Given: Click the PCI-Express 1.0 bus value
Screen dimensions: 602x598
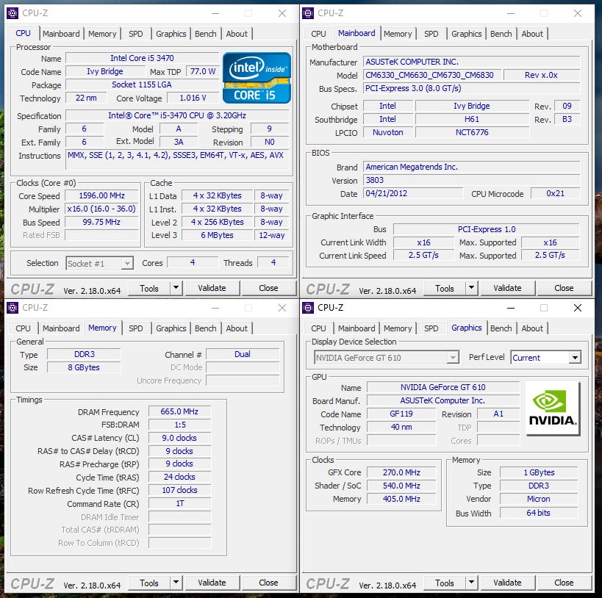Looking at the screenshot, I should pos(487,229).
